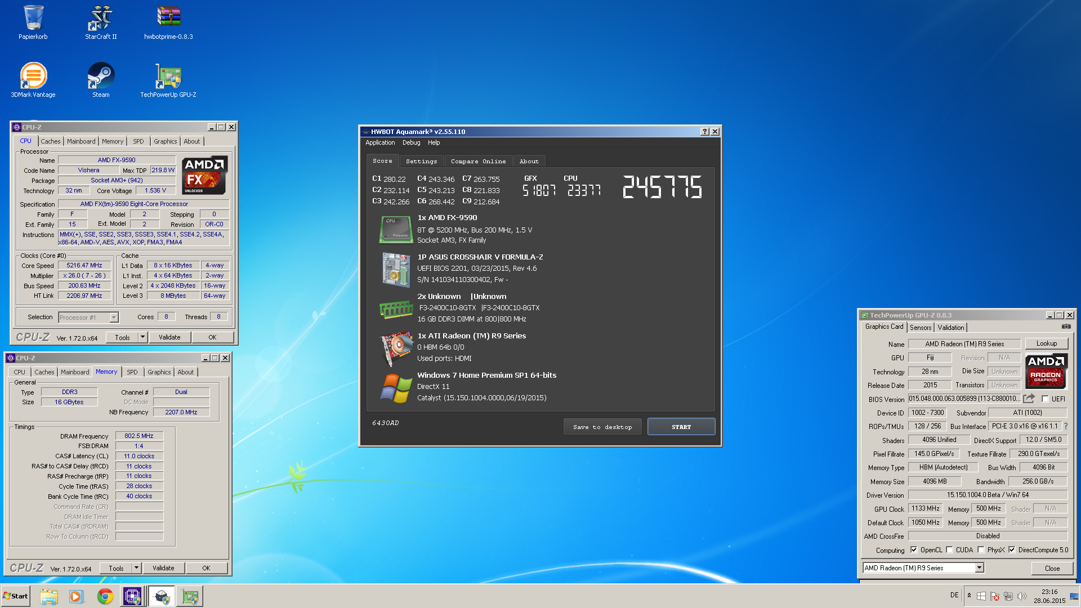
Task: Click the DRAM Frequency value 802.5 MHz
Action: tap(139, 436)
